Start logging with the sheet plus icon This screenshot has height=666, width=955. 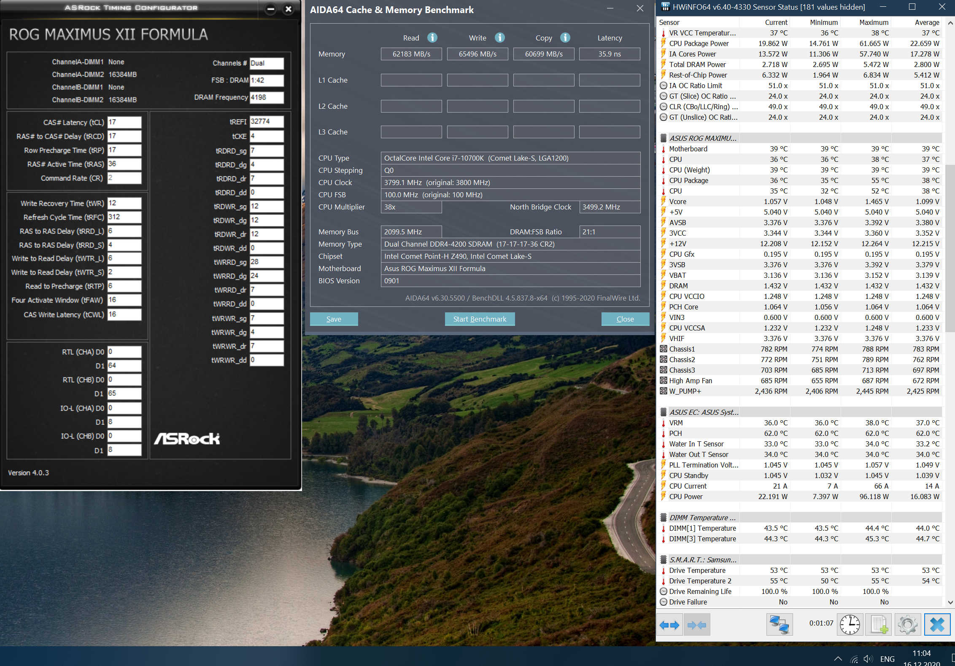pyautogui.click(x=879, y=625)
